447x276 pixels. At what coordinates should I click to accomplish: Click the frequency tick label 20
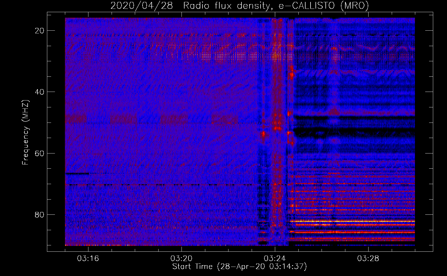pyautogui.click(x=40, y=31)
